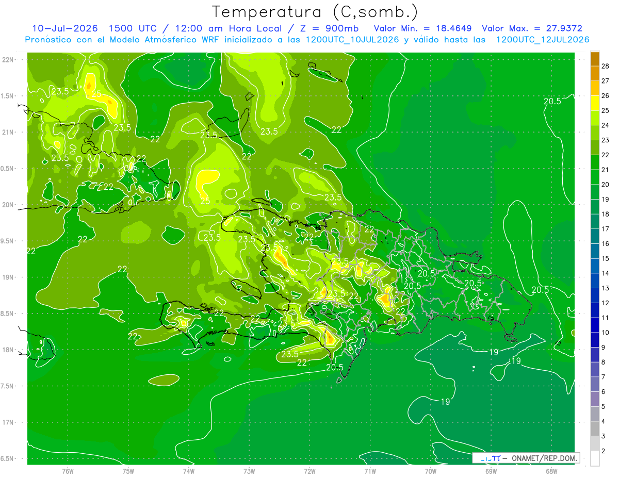The image size is (619, 478).
Task: Click the "8" label on color scale
Action: click(x=604, y=362)
